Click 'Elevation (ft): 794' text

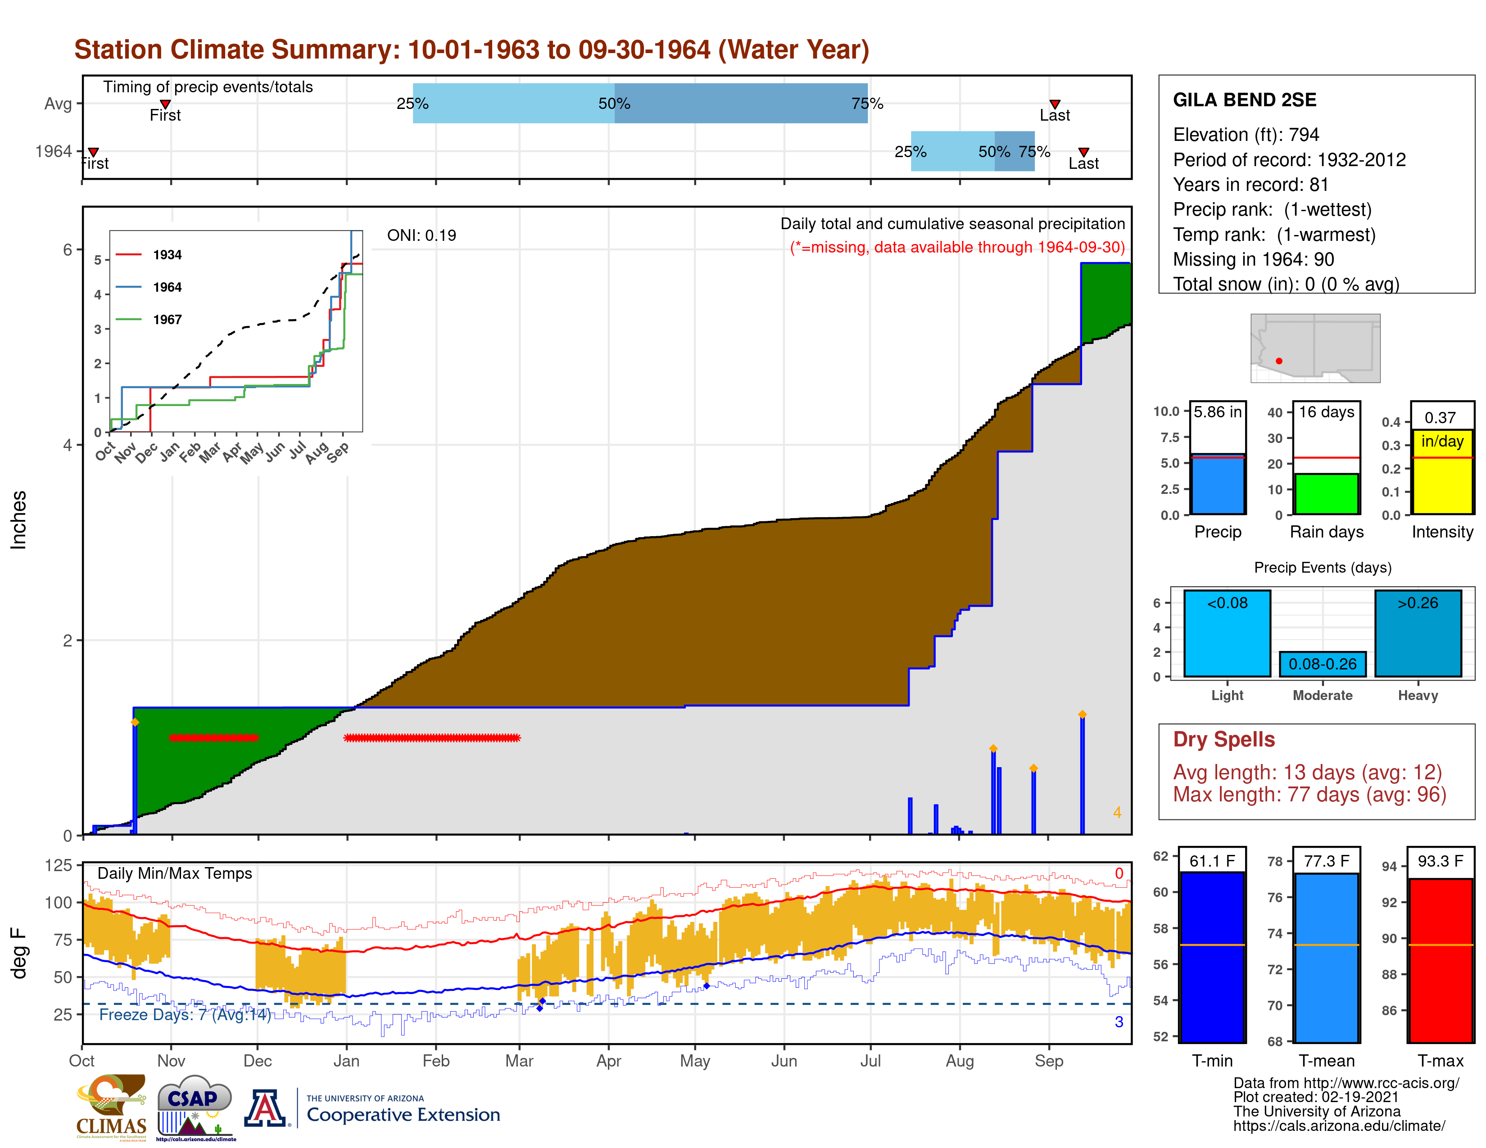click(1246, 135)
